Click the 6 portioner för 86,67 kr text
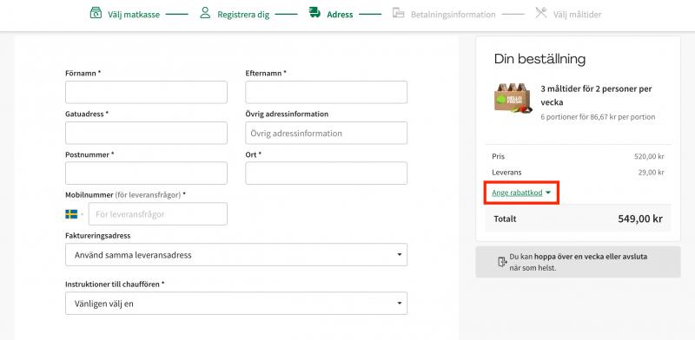695x340 pixels. point(598,117)
